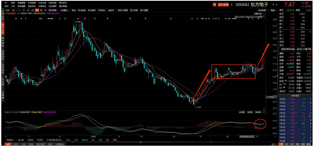Switch to the KDJ indicator tab
Screen dimensions: 313x147
pos(76,140)
